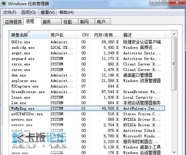The height and width of the screenshot is (155, 186).
Task: Click the CPU value 02
Action: click(x=83, y=81)
